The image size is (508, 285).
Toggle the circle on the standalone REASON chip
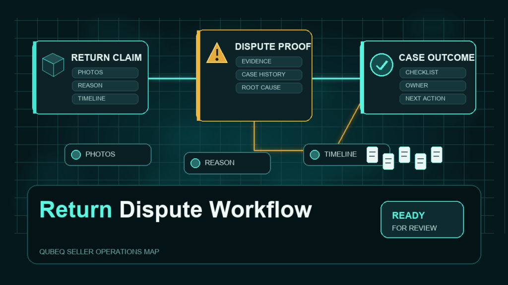click(195, 163)
